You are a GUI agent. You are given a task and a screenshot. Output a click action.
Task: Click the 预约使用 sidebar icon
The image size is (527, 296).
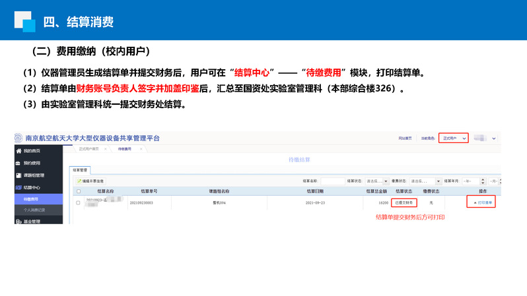pyautogui.click(x=18, y=163)
